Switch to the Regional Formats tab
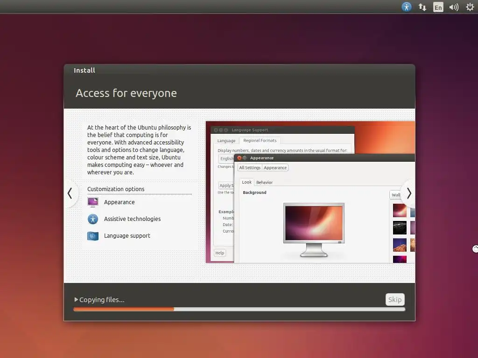Image resolution: width=478 pixels, height=358 pixels. click(x=260, y=140)
